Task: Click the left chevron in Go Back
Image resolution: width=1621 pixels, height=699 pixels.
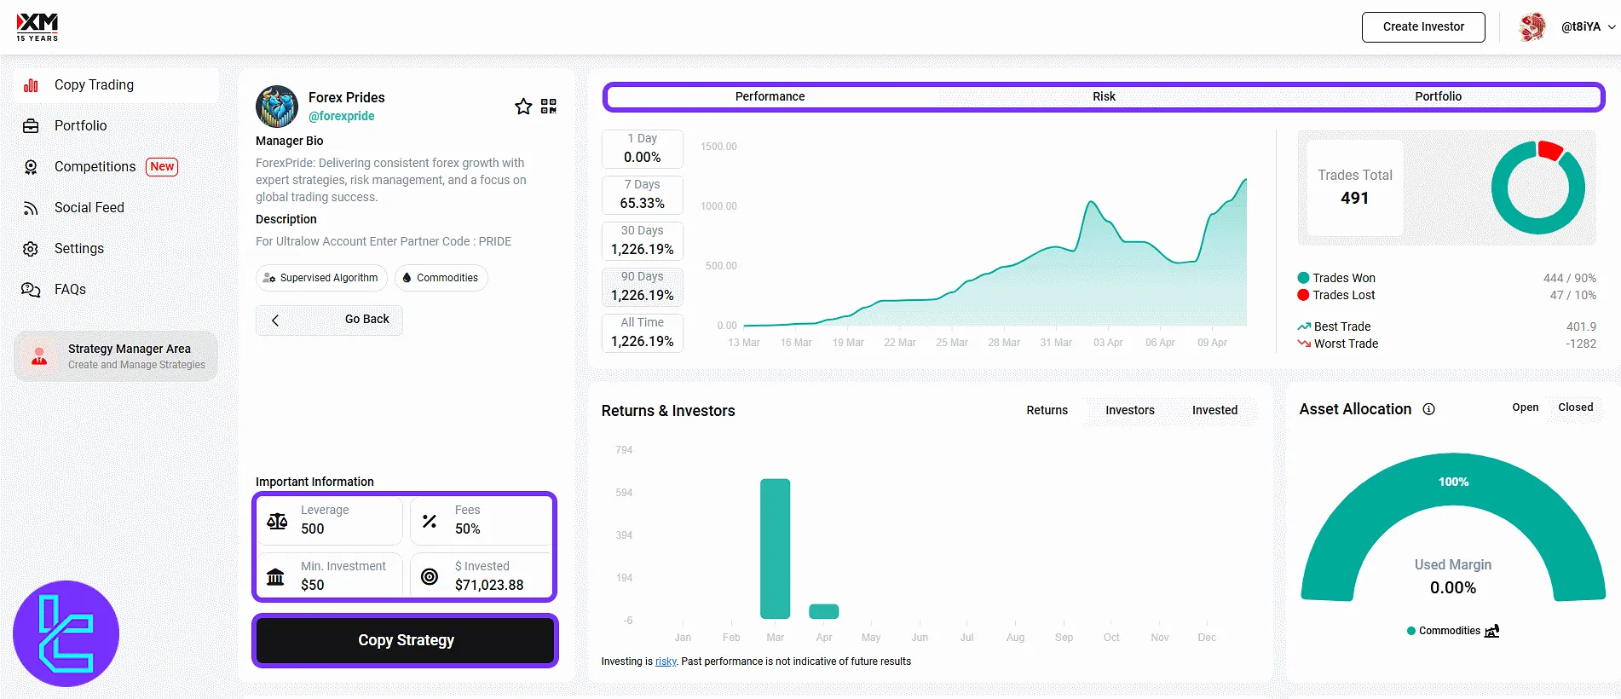Action: [275, 321]
